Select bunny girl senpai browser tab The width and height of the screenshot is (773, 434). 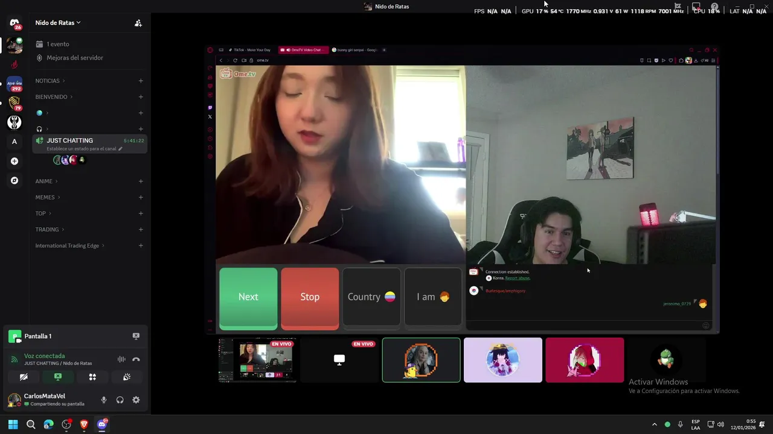[354, 50]
